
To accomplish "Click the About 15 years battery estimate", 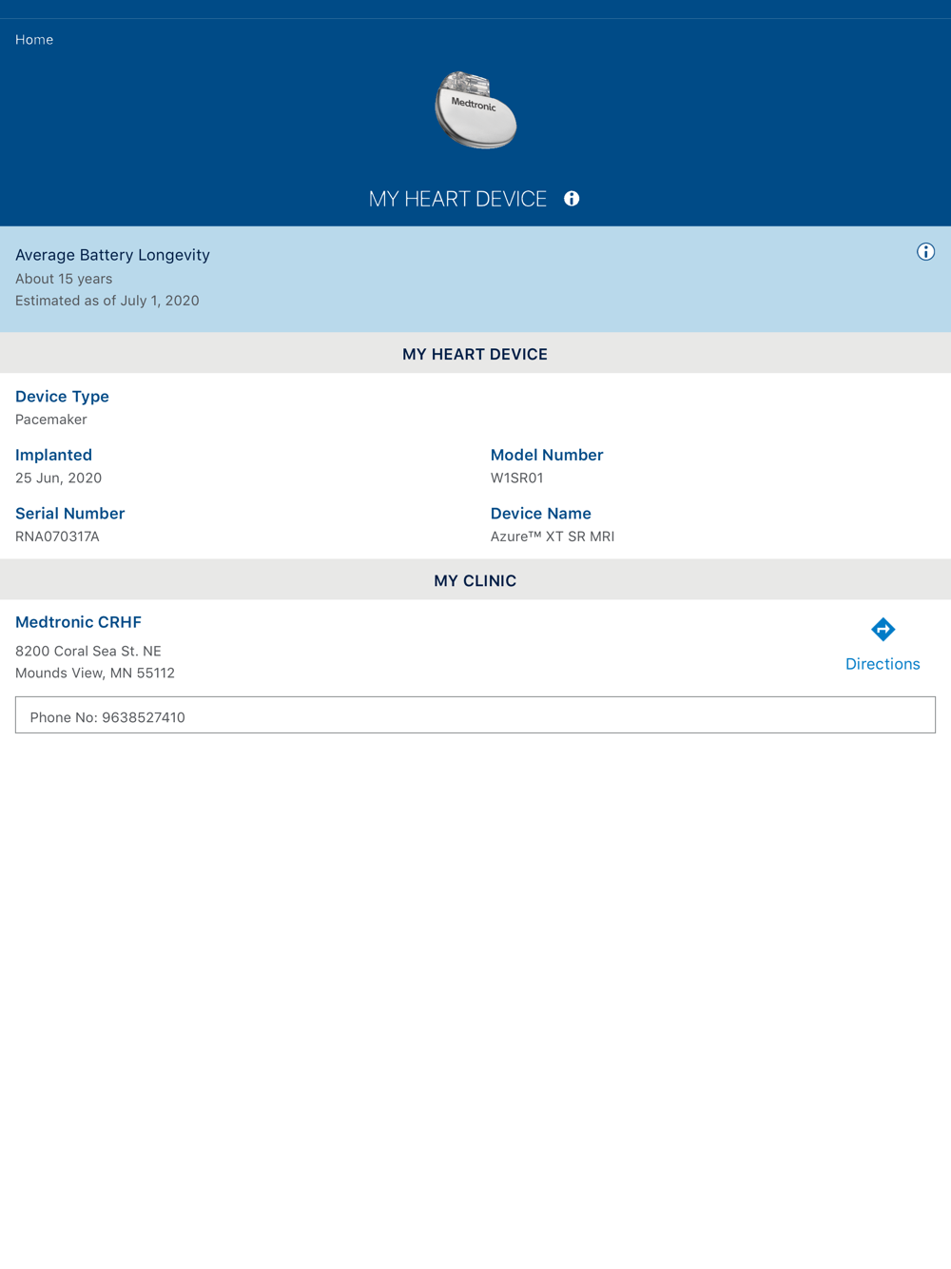I will click(64, 279).
